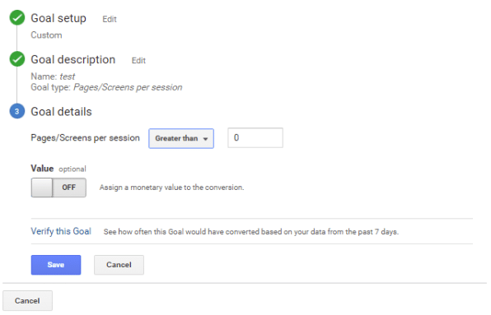The height and width of the screenshot is (315, 491).
Task: Click the goal name test text
Action: coord(68,76)
